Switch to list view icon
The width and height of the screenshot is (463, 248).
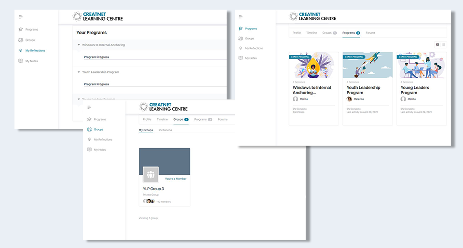444,44
